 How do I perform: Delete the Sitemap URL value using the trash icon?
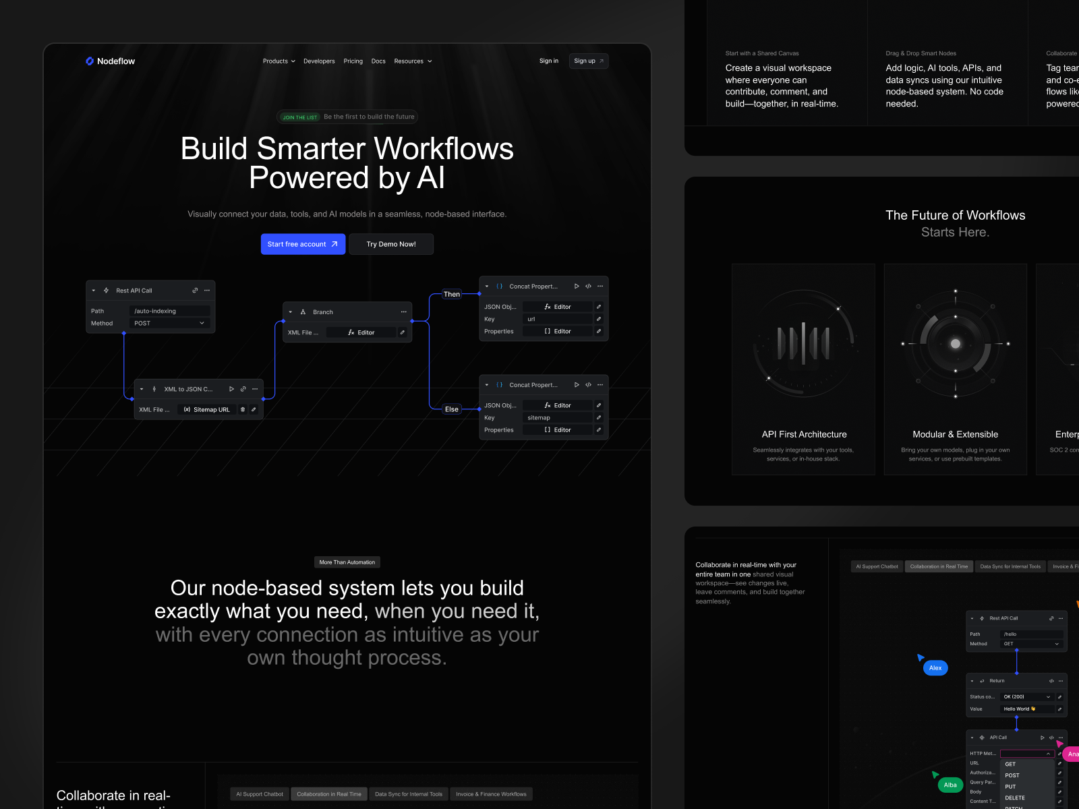[243, 410]
